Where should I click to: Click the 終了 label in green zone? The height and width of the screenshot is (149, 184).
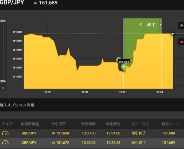click(x=151, y=25)
